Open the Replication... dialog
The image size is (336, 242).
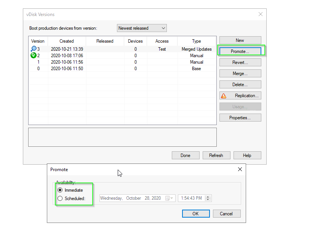tap(240, 96)
